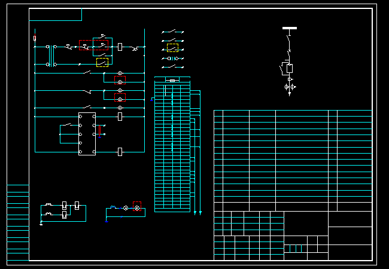Select the busbar at top of single-line diagram
The image size is (389, 269).
pos(290,27)
